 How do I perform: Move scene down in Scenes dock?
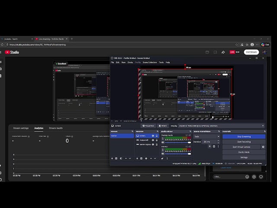130,159
